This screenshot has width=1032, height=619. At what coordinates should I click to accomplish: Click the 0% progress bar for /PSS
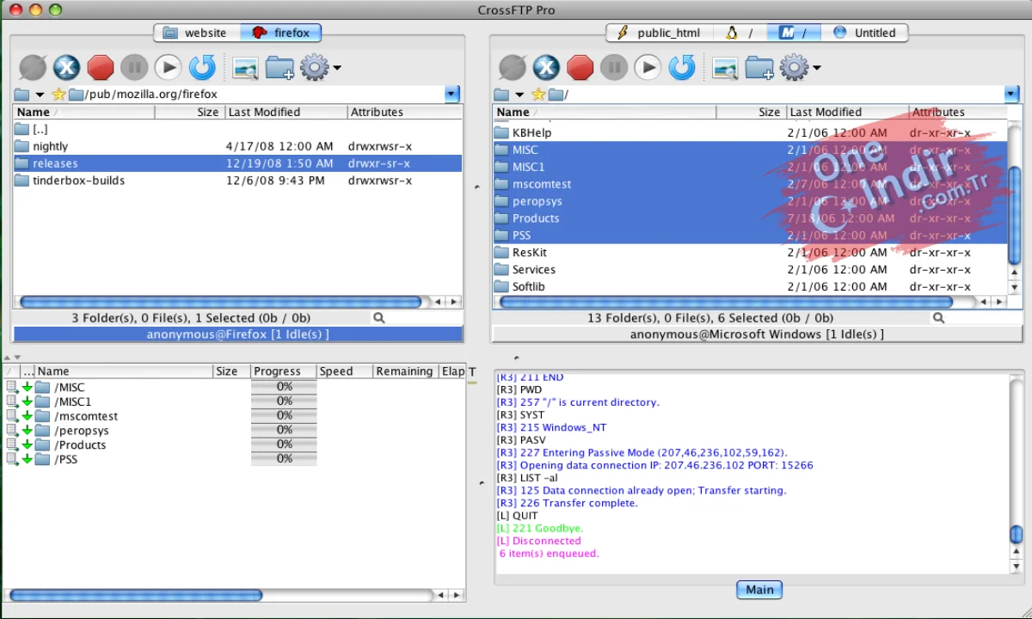[284, 459]
